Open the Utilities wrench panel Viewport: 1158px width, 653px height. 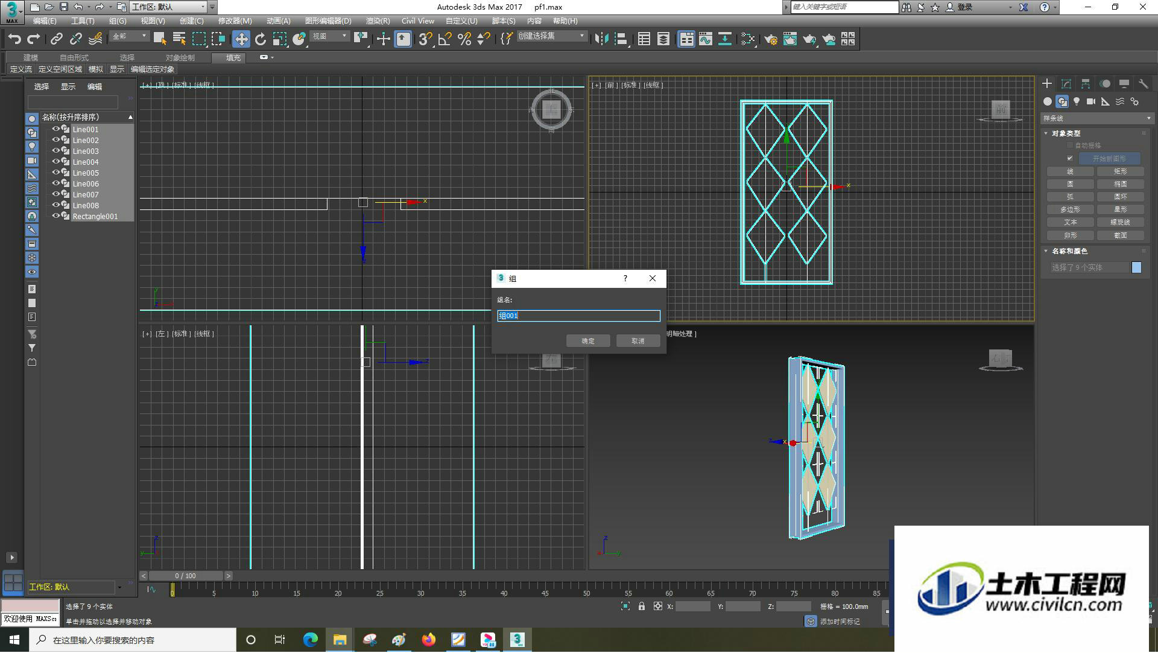point(1143,84)
